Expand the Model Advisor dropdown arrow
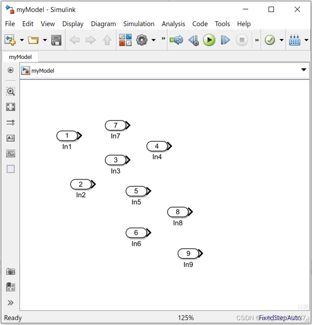 [x=282, y=40]
